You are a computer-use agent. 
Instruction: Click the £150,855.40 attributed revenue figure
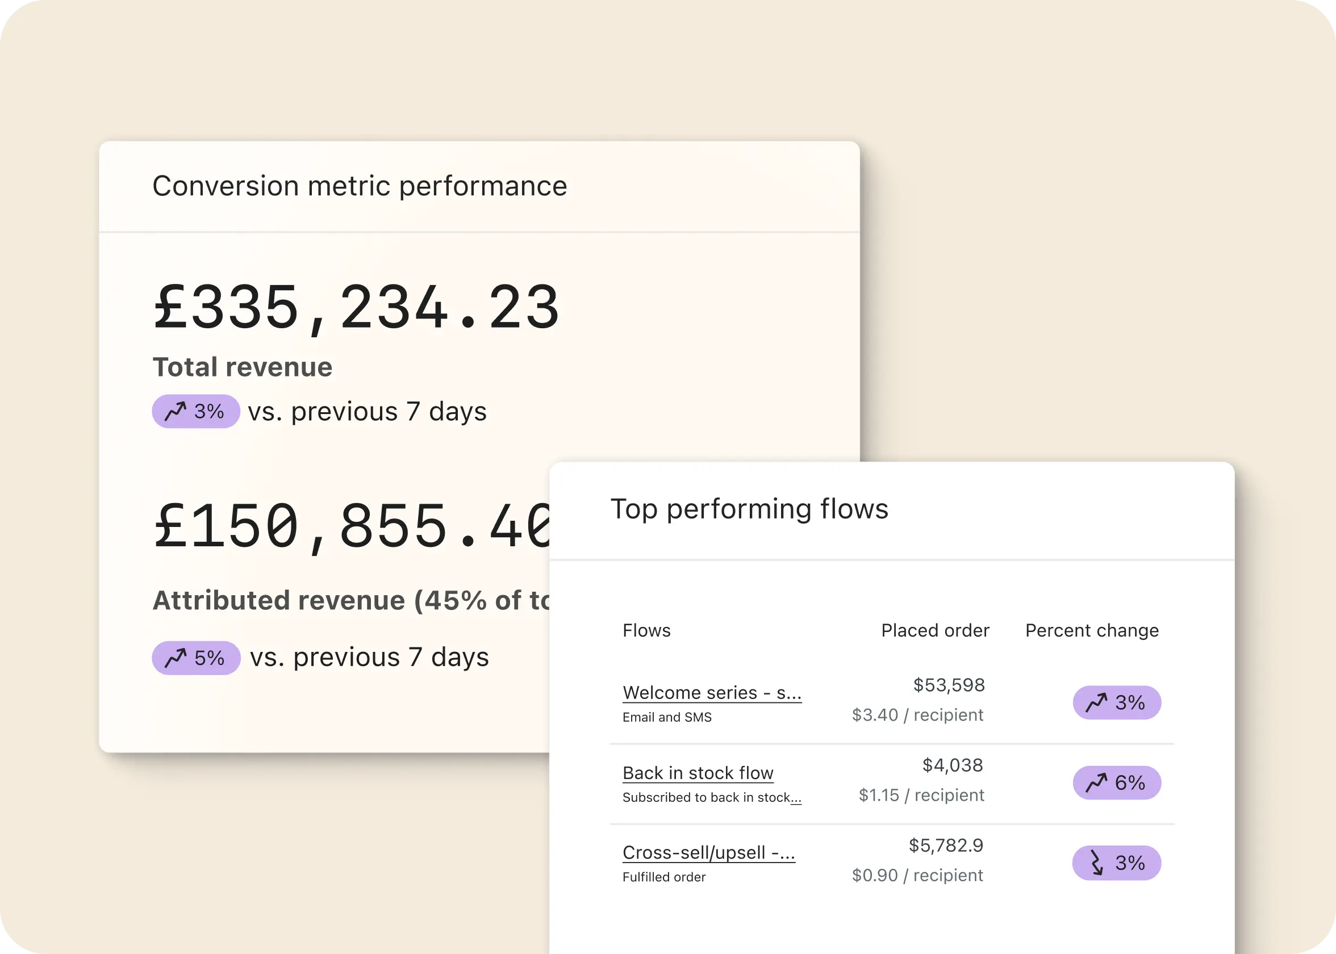pyautogui.click(x=352, y=526)
